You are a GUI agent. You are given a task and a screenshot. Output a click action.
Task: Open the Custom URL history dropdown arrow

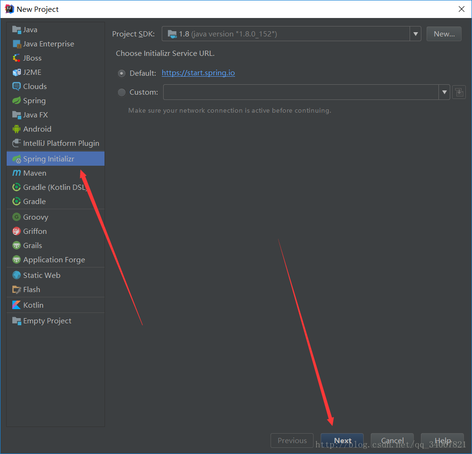tap(444, 92)
